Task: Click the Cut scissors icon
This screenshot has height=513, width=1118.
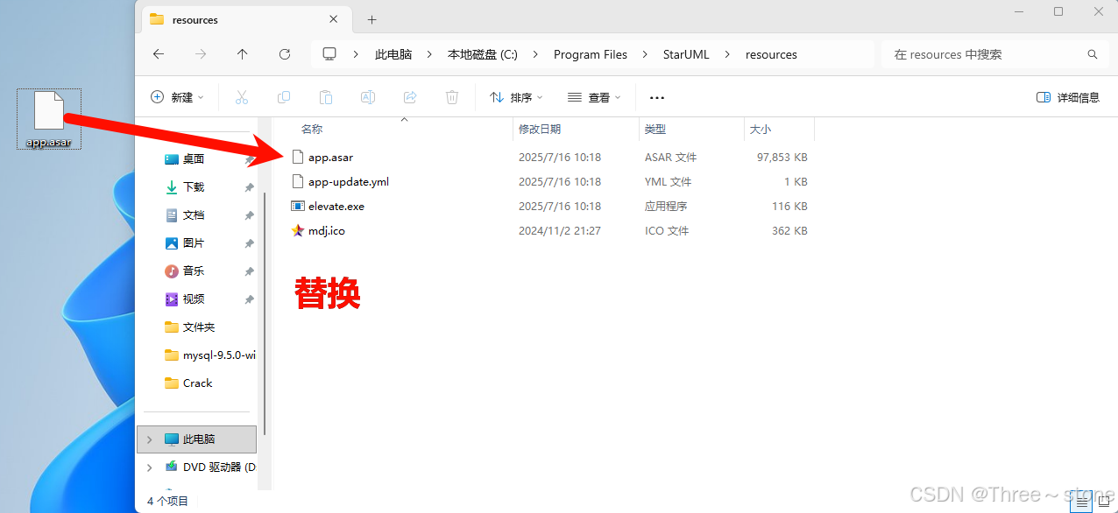Action: click(242, 97)
